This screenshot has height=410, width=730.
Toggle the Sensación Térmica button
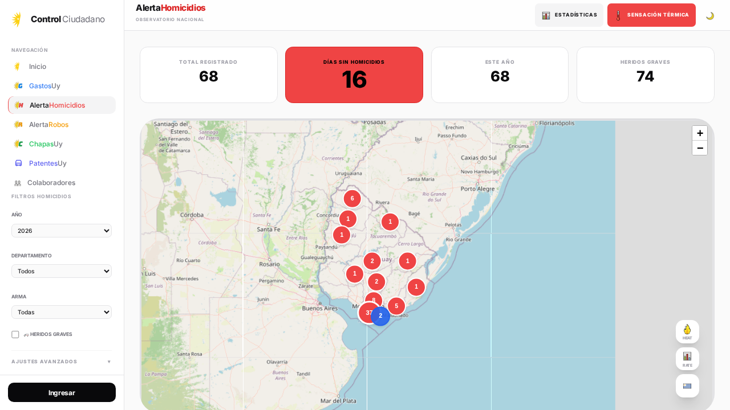coord(651,15)
